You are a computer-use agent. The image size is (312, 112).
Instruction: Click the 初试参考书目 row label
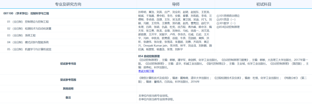68,64
